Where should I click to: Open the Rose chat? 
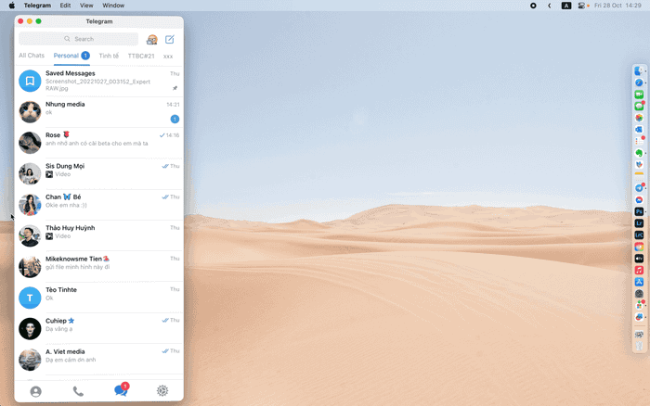99,143
